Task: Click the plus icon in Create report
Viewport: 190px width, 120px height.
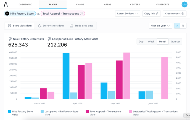Action: (x=183, y=14)
